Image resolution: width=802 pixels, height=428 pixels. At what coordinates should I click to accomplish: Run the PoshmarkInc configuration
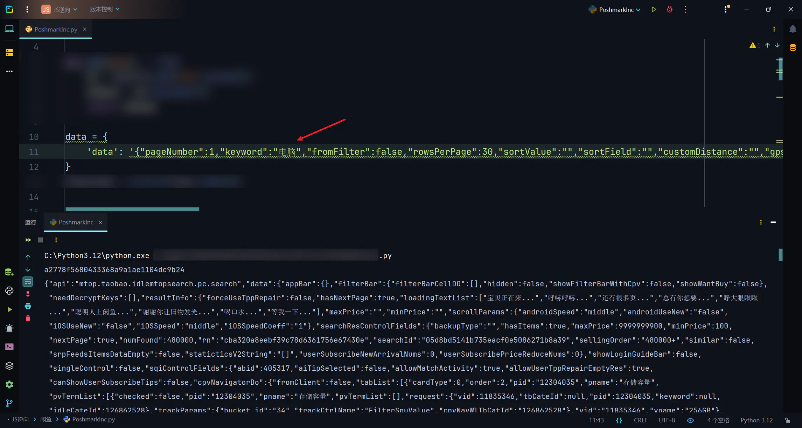point(654,9)
